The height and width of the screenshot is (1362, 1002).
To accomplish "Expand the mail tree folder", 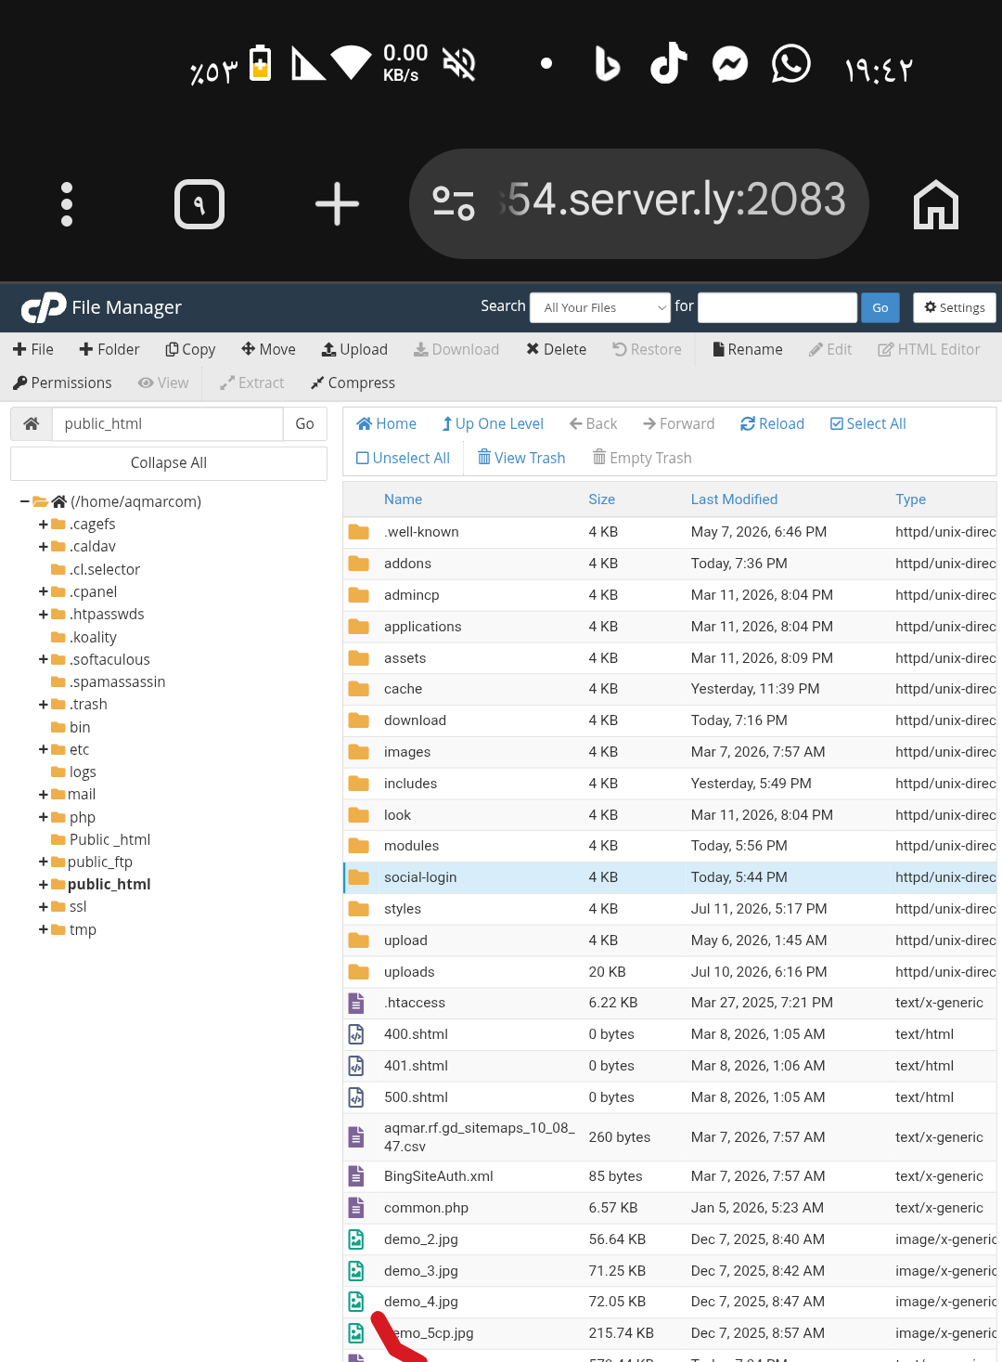I will 44,795.
